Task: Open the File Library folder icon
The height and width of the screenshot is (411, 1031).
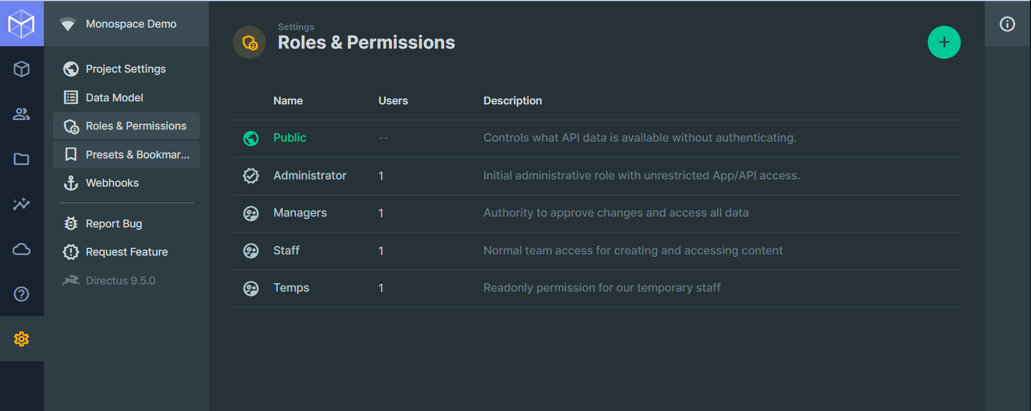Action: pyautogui.click(x=22, y=159)
